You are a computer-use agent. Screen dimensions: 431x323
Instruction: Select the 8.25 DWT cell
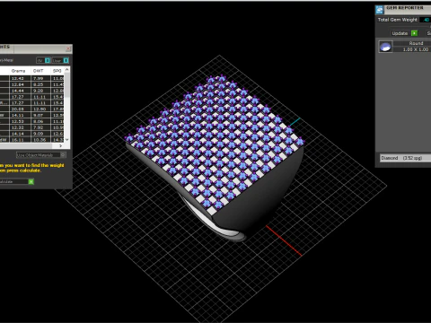40,84
